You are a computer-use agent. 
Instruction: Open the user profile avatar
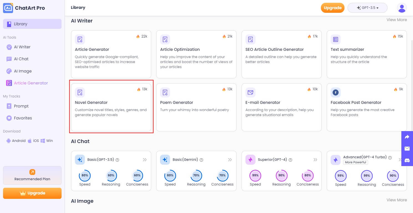coord(402,8)
